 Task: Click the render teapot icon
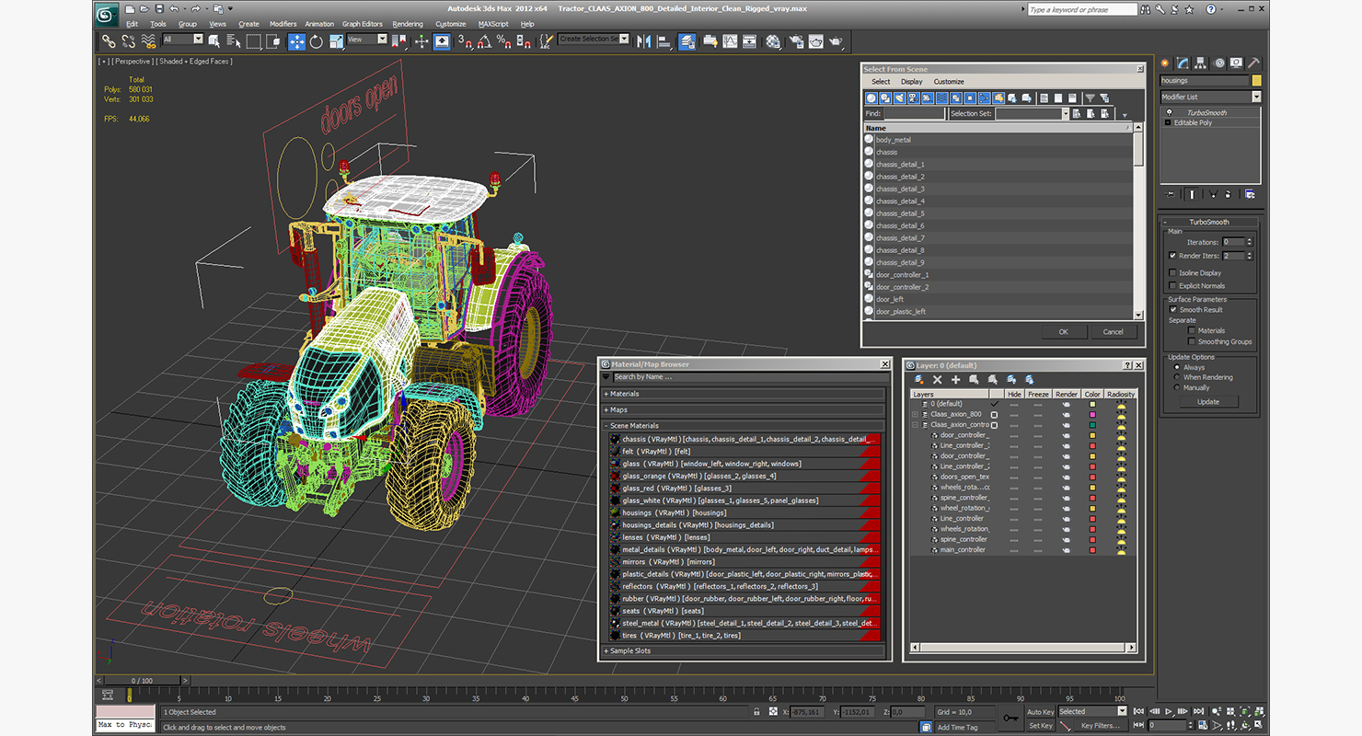(x=836, y=41)
